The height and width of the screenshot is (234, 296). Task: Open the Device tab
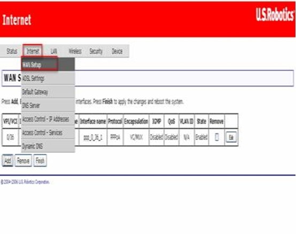(x=117, y=51)
